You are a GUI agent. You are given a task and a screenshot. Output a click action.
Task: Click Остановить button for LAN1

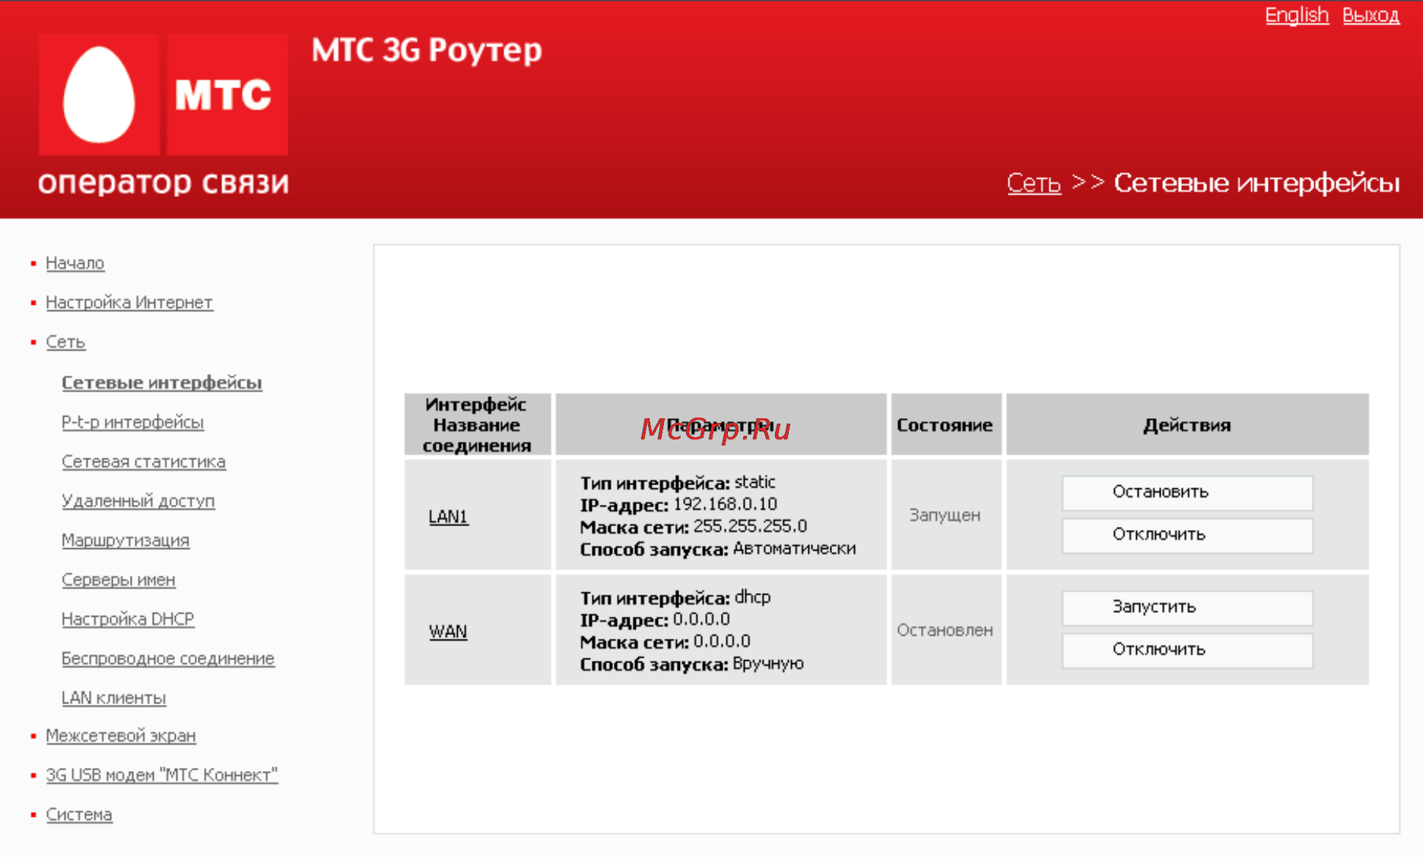point(1187,492)
